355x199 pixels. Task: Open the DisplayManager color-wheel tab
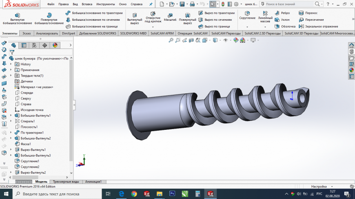pos(55,45)
